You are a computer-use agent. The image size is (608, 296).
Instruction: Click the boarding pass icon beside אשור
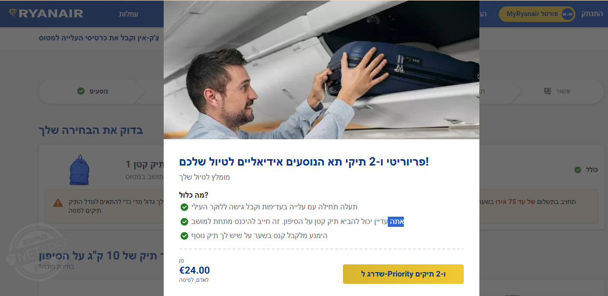pyautogui.click(x=548, y=91)
